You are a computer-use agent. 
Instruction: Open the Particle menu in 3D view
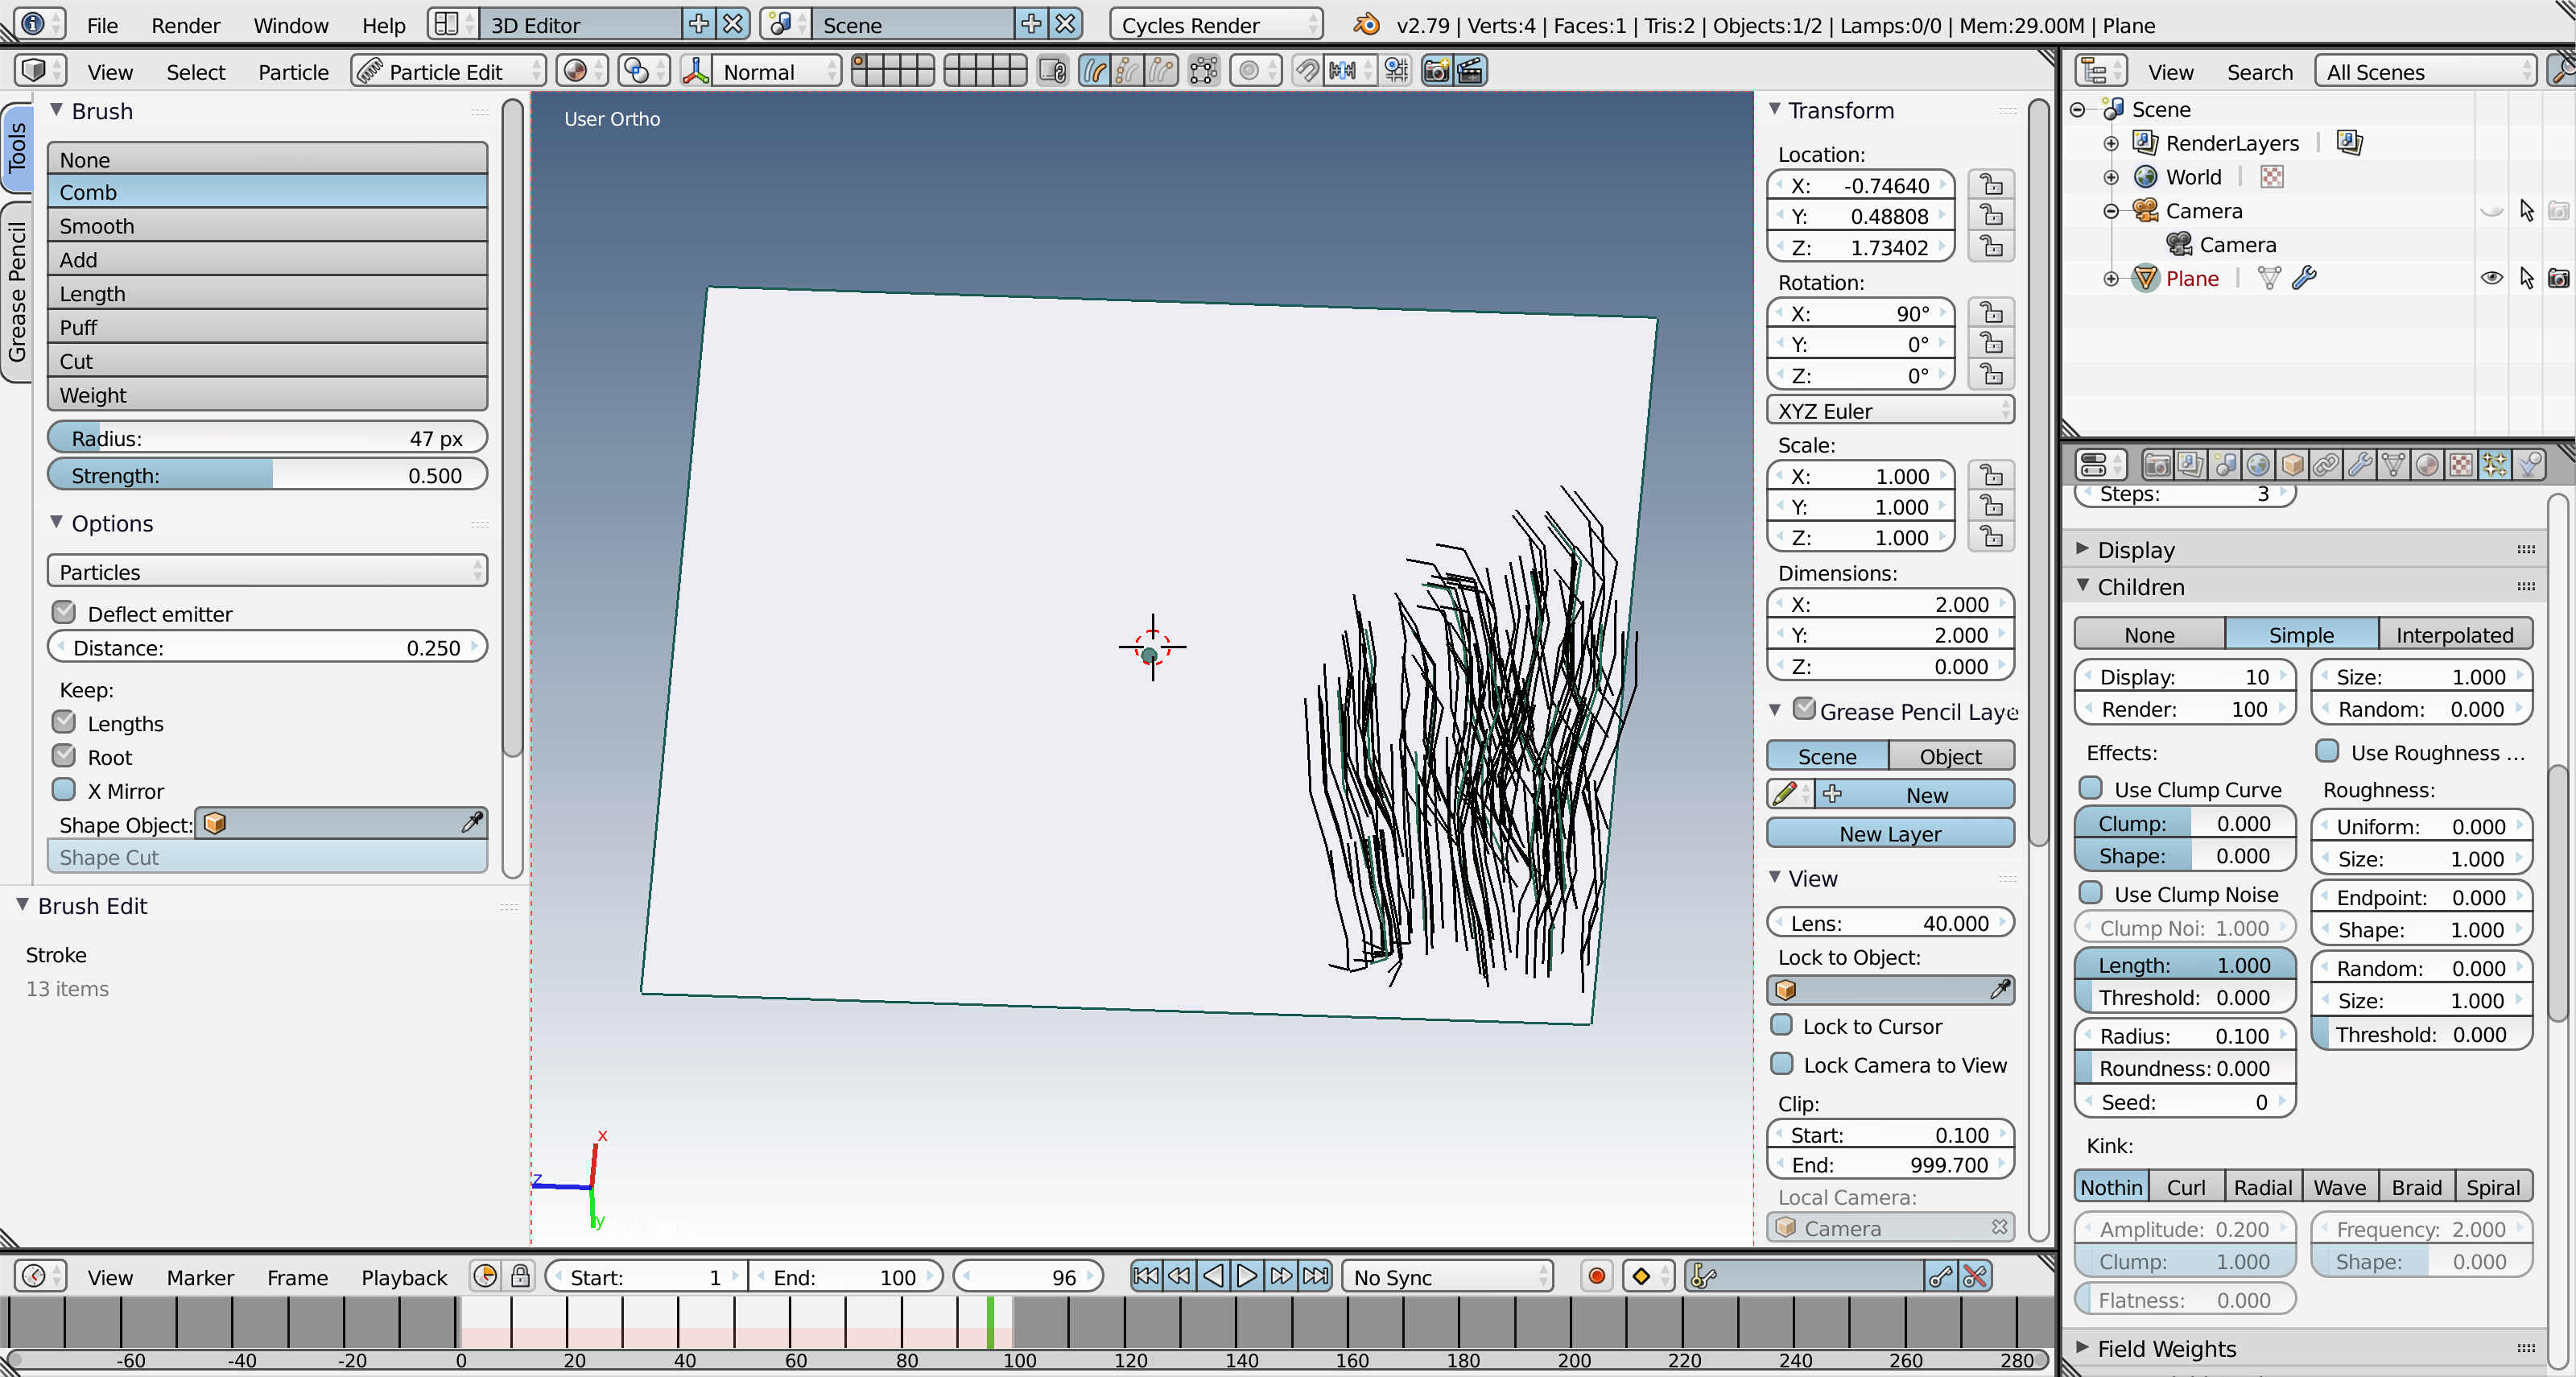(x=293, y=72)
